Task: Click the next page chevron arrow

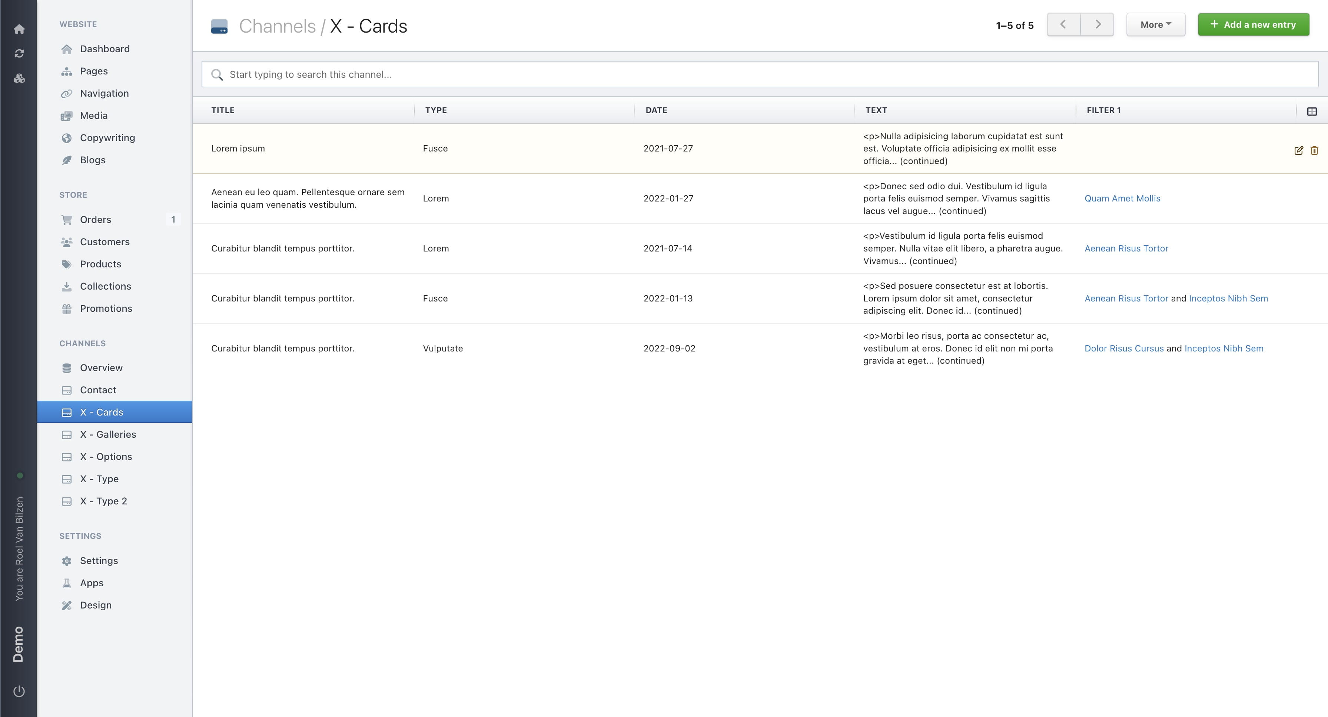Action: 1098,24
